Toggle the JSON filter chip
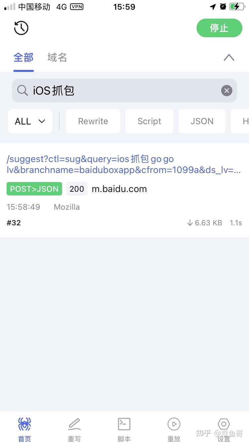This screenshot has height=444, width=249. [x=202, y=121]
